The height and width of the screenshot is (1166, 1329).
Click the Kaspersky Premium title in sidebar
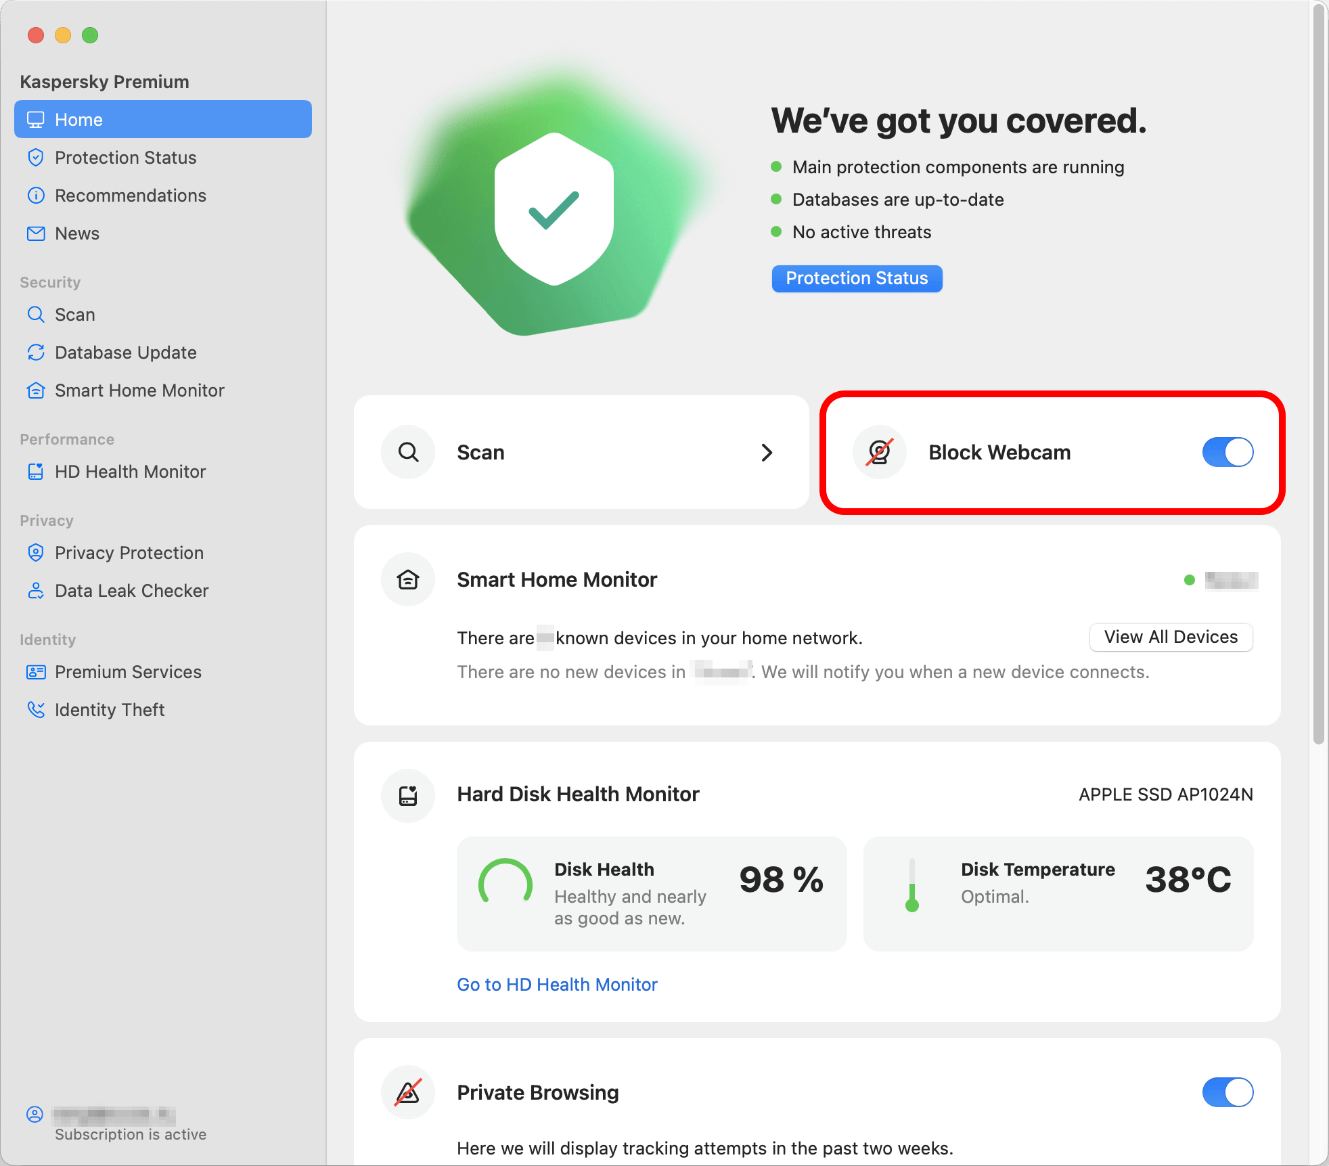coord(104,82)
